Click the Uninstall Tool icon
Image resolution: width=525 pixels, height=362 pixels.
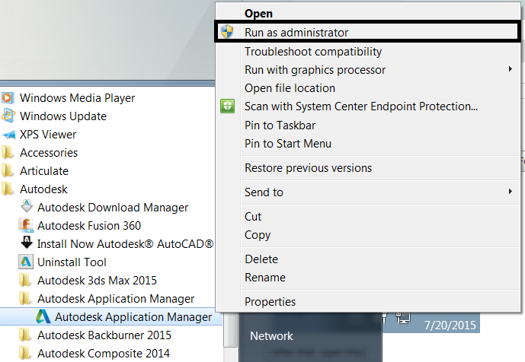click(26, 262)
